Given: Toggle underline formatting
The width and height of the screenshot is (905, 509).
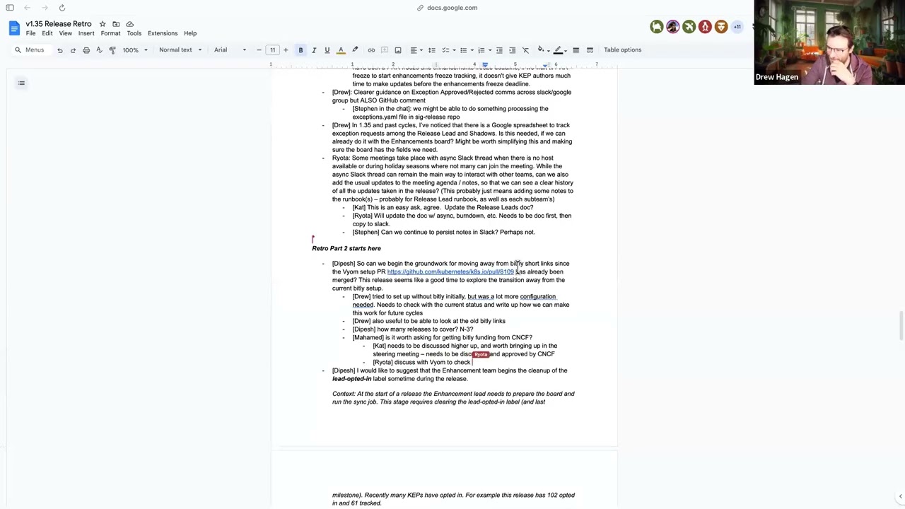Looking at the screenshot, I should coord(327,50).
